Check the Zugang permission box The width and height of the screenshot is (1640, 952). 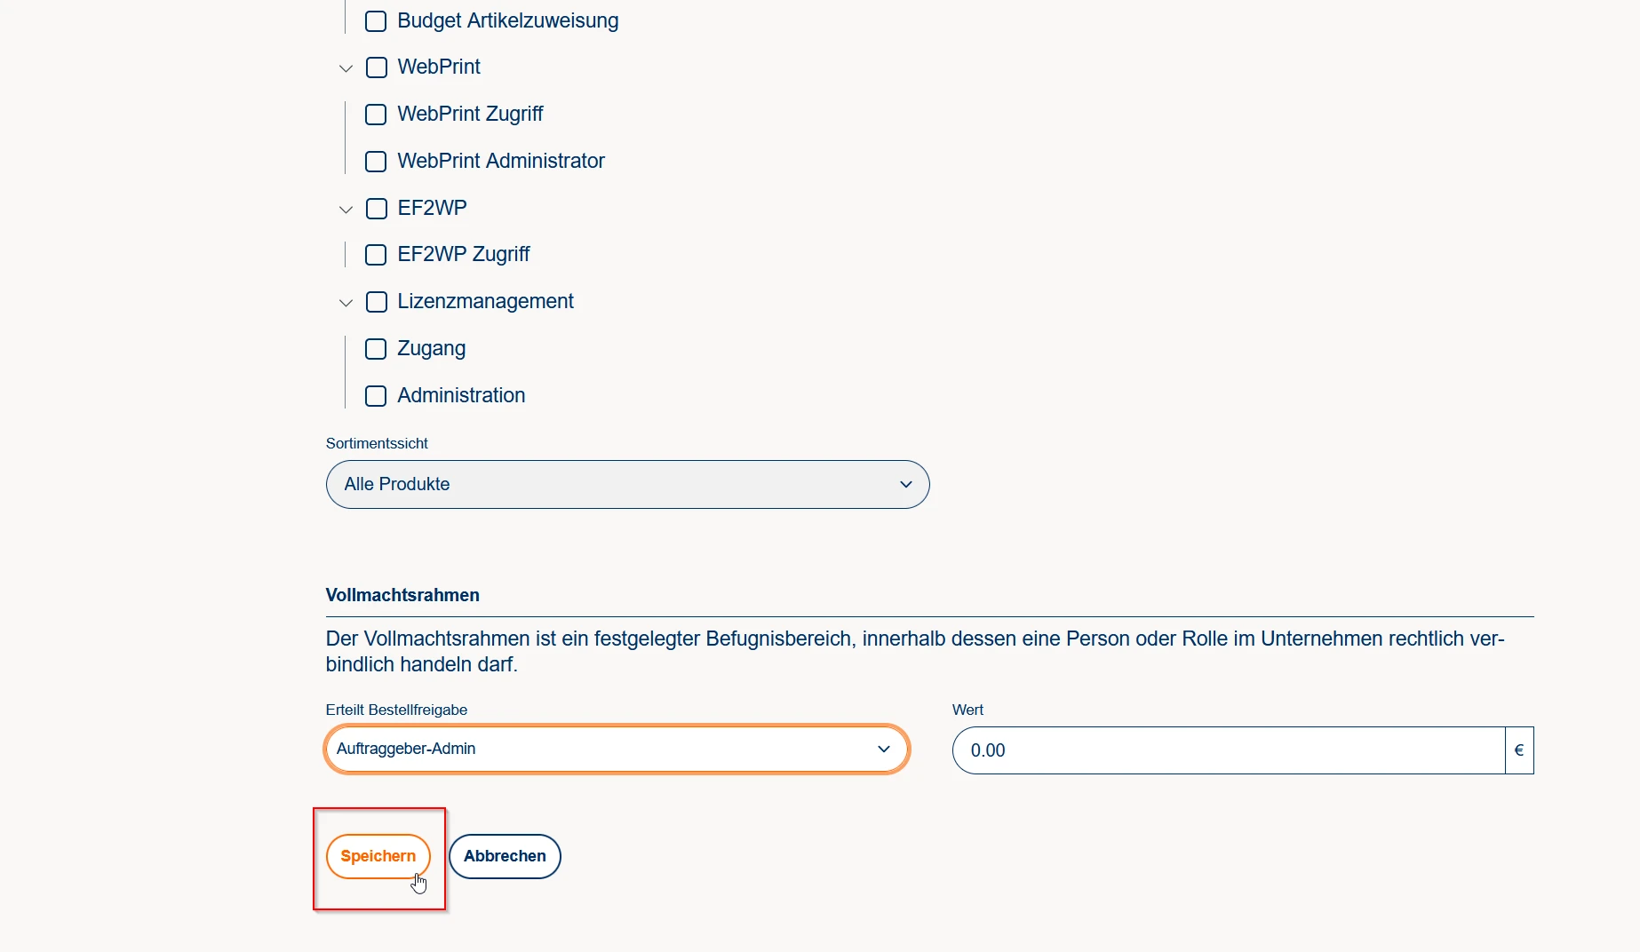[x=376, y=349]
